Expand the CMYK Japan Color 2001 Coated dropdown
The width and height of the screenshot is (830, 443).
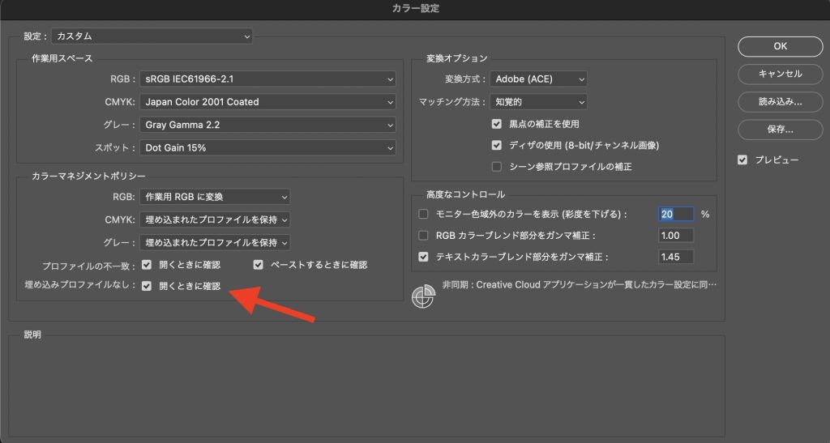[267, 102]
